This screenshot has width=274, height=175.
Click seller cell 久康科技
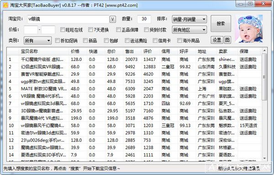pyautogui.click(x=227, y=67)
